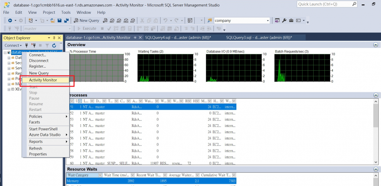Image resolution: width=381 pixels, height=186 pixels.
Task: Click the Undo arrow icon
Action: 165,20
